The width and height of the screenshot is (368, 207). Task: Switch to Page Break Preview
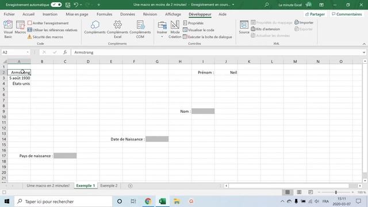tap(310, 192)
